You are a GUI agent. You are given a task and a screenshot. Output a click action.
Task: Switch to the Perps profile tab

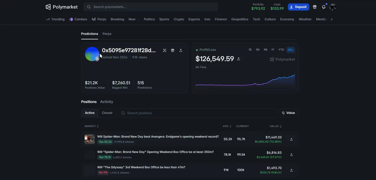pyautogui.click(x=107, y=34)
